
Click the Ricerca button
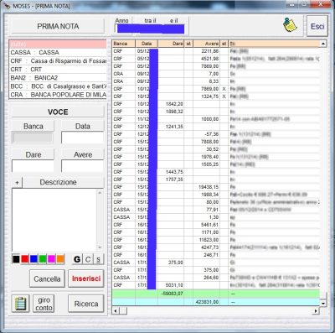click(86, 304)
